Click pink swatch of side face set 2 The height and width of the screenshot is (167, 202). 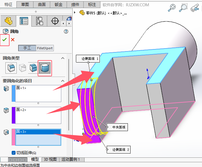click(13, 137)
